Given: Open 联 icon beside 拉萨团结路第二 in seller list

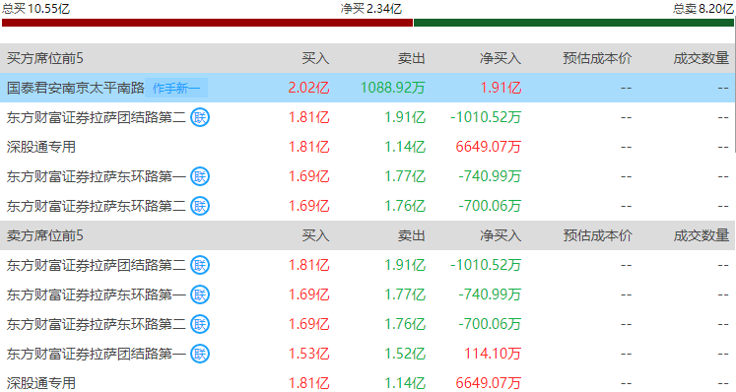Looking at the screenshot, I should coord(200,265).
